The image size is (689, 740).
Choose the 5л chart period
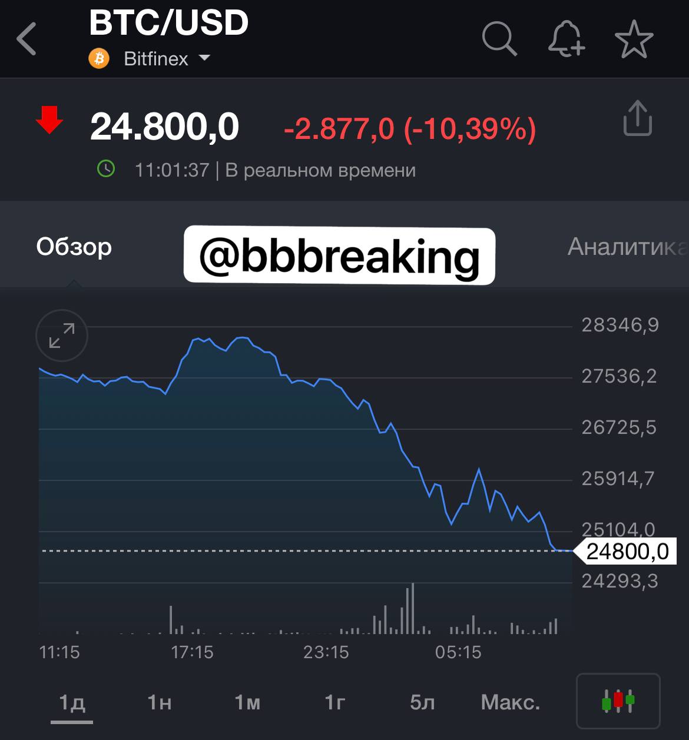[422, 702]
